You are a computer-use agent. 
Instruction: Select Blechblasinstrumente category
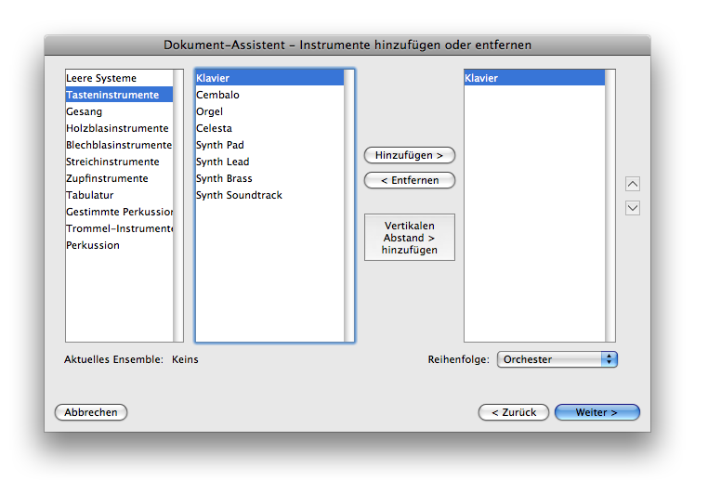[119, 145]
